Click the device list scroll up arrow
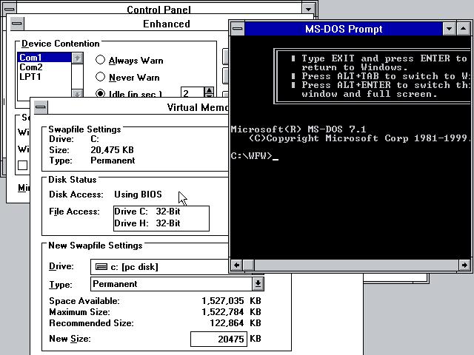474x355 pixels. 77,58
